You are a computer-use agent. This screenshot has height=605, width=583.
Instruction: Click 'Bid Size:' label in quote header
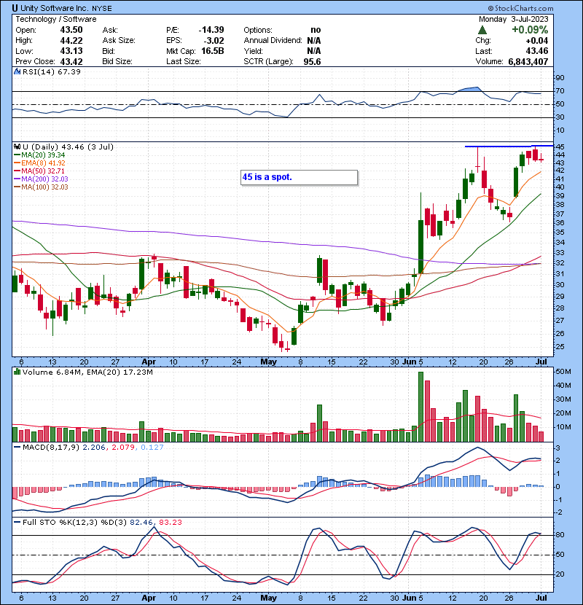117,61
